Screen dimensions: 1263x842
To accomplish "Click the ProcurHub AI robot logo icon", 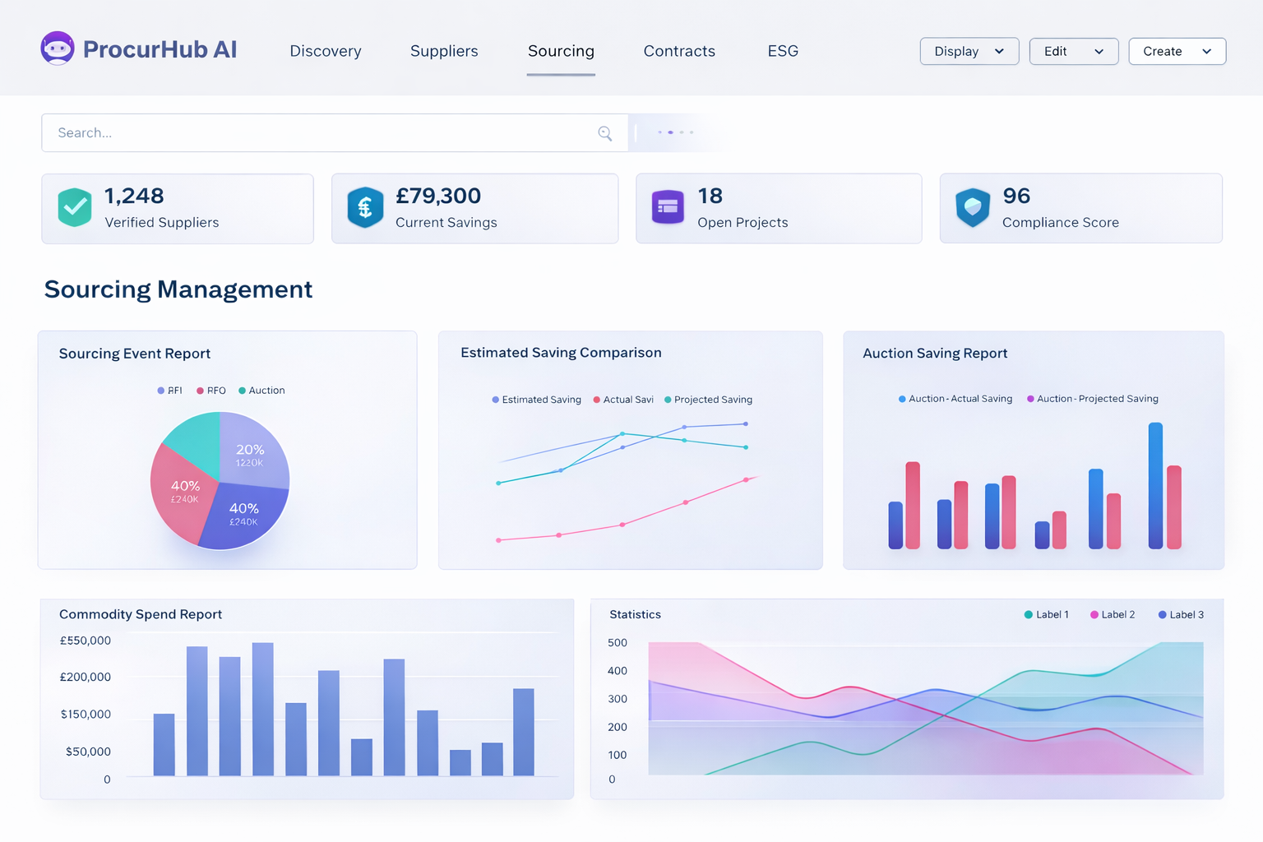I will click(x=58, y=48).
